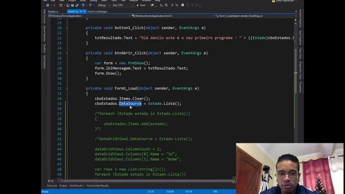Click form.Show(); on line 29
The width and height of the screenshot is (345, 194).
(x=108, y=73)
